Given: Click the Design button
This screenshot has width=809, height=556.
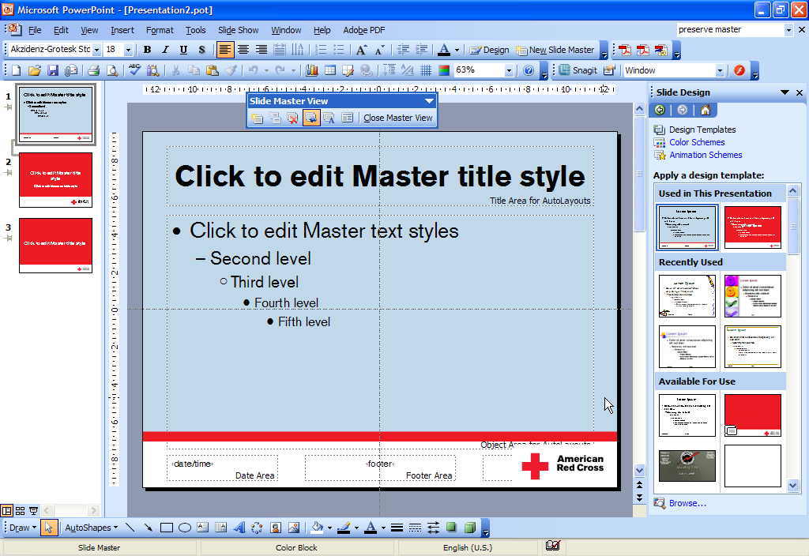Looking at the screenshot, I should click(x=489, y=50).
